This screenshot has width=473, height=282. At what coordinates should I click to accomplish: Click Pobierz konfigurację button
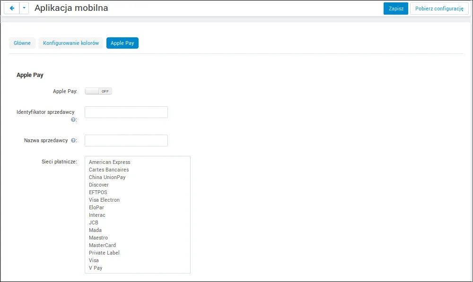click(x=439, y=9)
